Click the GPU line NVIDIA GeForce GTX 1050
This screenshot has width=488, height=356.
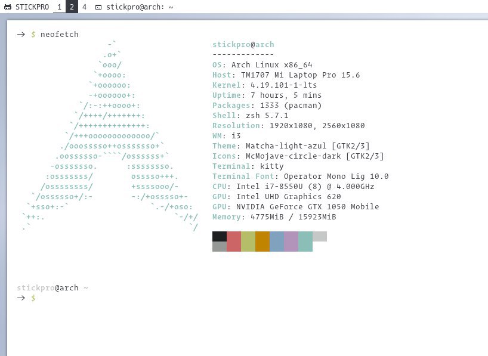tap(296, 207)
